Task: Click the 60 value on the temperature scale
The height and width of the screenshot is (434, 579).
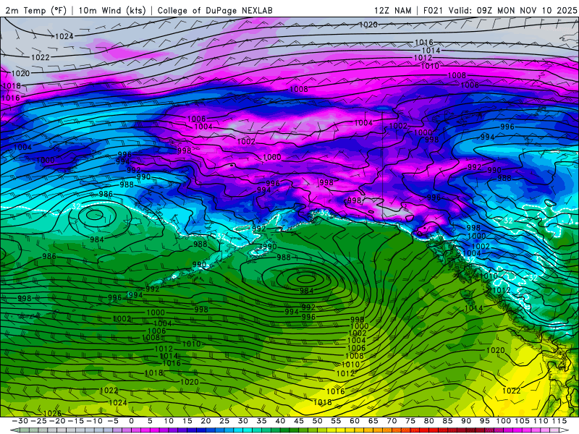Action: point(355,421)
